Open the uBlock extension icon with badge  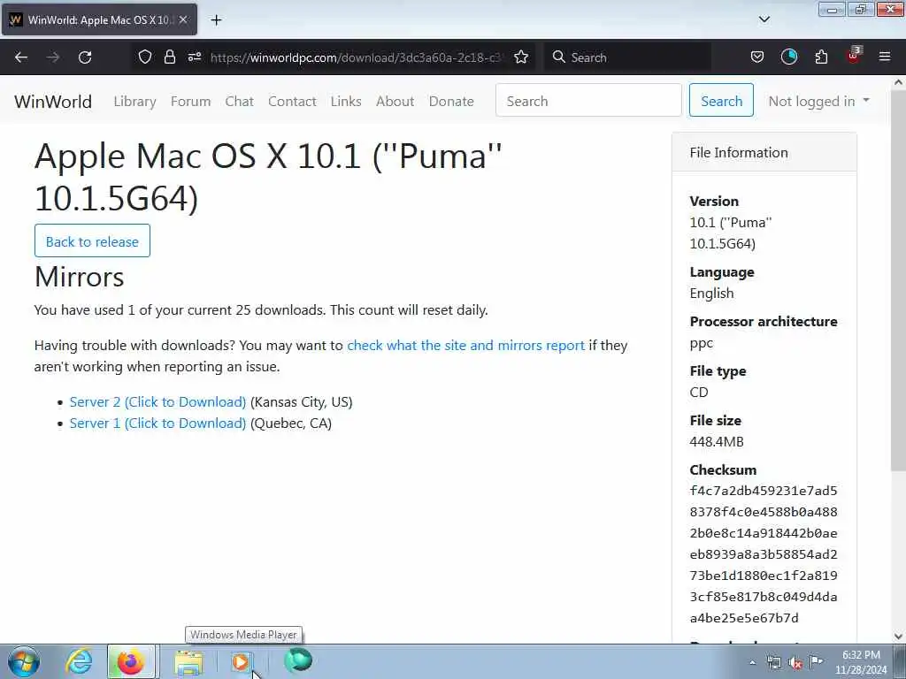point(854,56)
